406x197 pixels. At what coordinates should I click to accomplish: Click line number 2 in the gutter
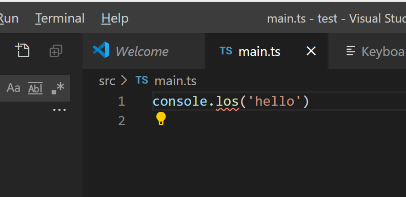click(x=121, y=121)
